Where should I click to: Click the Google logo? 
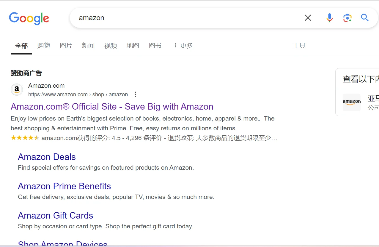coord(29,18)
